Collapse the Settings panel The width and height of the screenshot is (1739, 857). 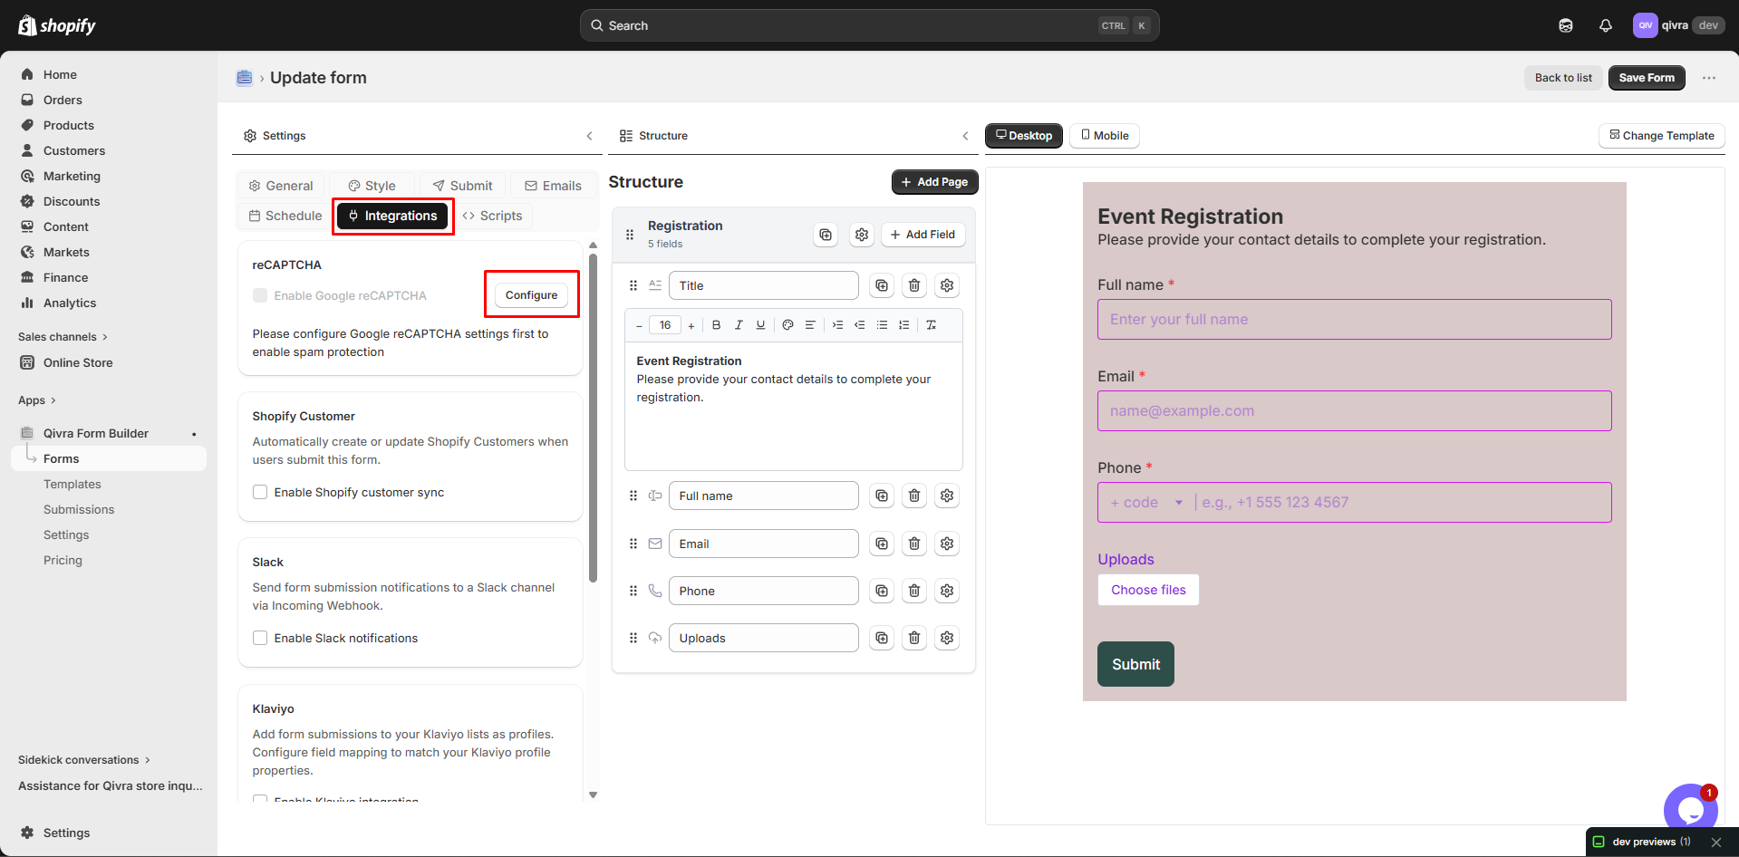(589, 136)
